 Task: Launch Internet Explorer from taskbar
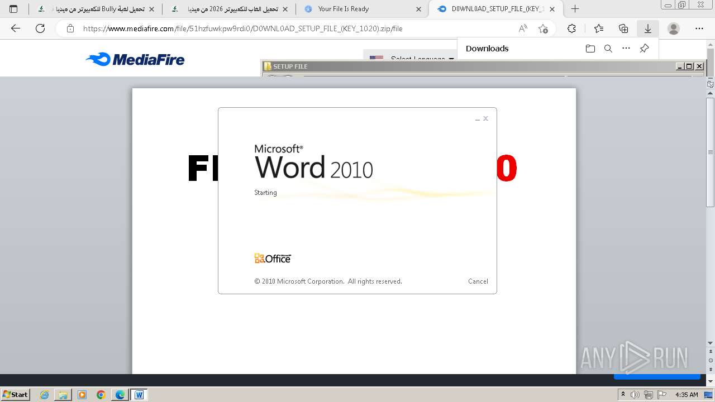(45, 395)
